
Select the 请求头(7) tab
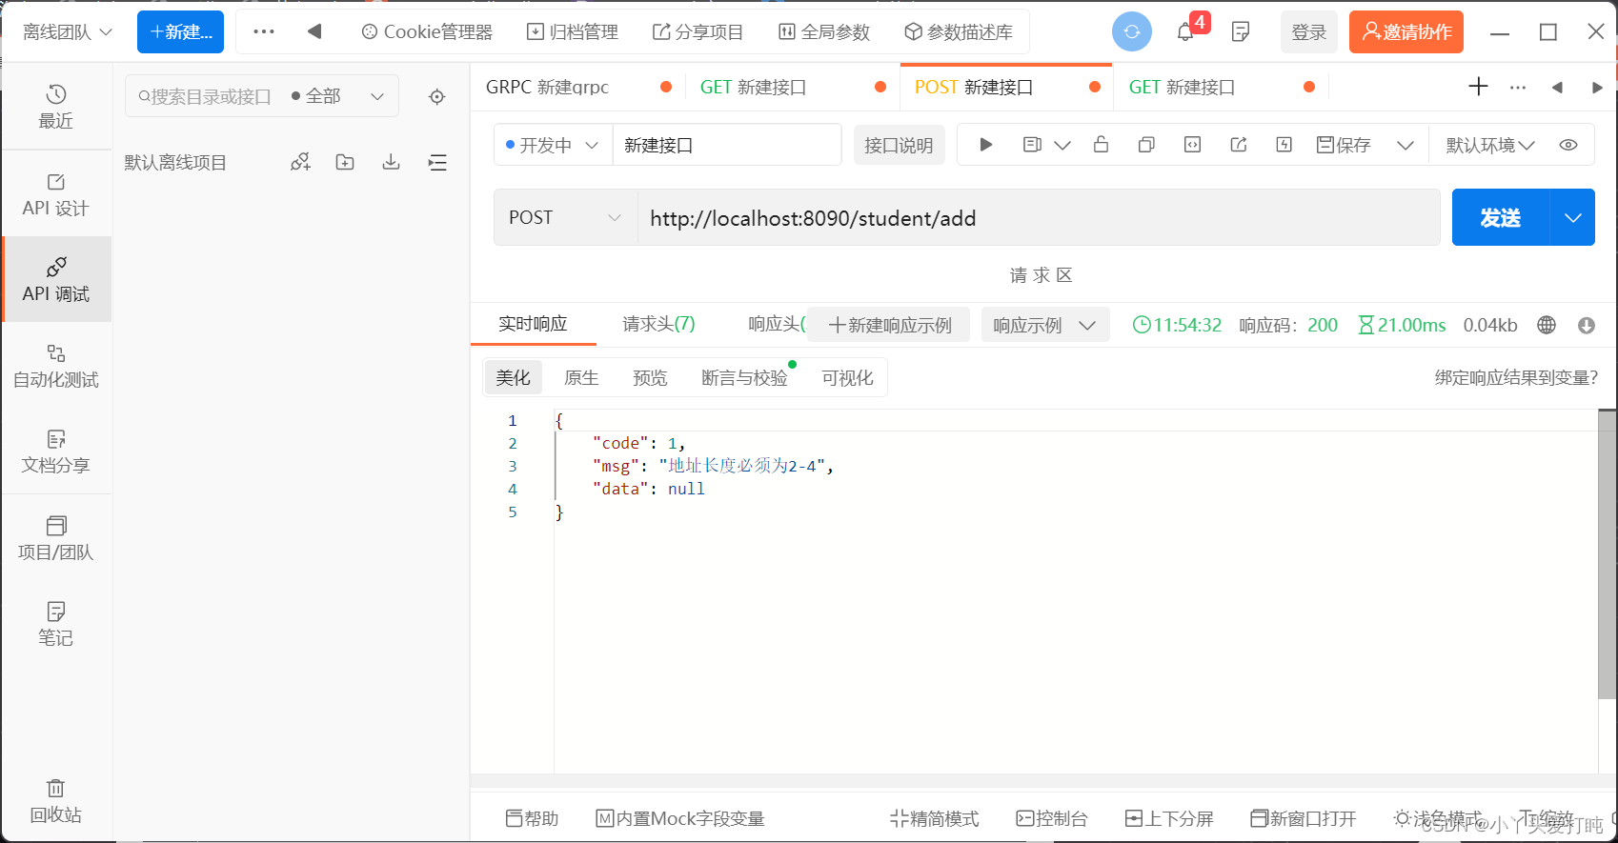coord(658,324)
